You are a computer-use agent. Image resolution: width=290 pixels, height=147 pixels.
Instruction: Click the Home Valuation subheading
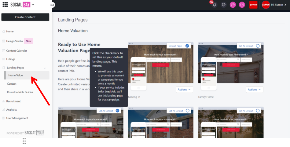[x=73, y=31]
